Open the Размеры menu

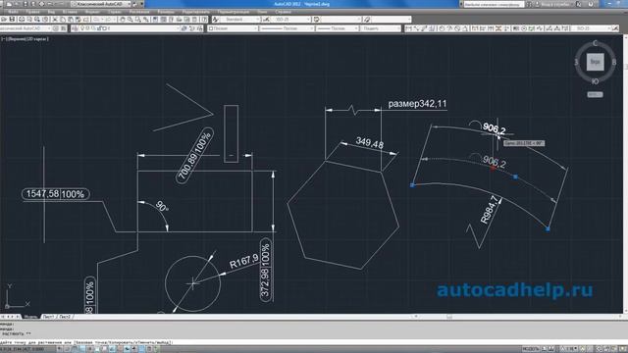(x=166, y=12)
